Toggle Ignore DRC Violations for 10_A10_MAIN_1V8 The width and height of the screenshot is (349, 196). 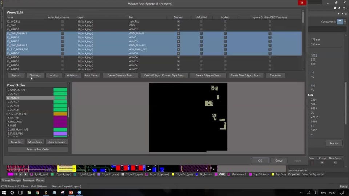tap(270, 50)
